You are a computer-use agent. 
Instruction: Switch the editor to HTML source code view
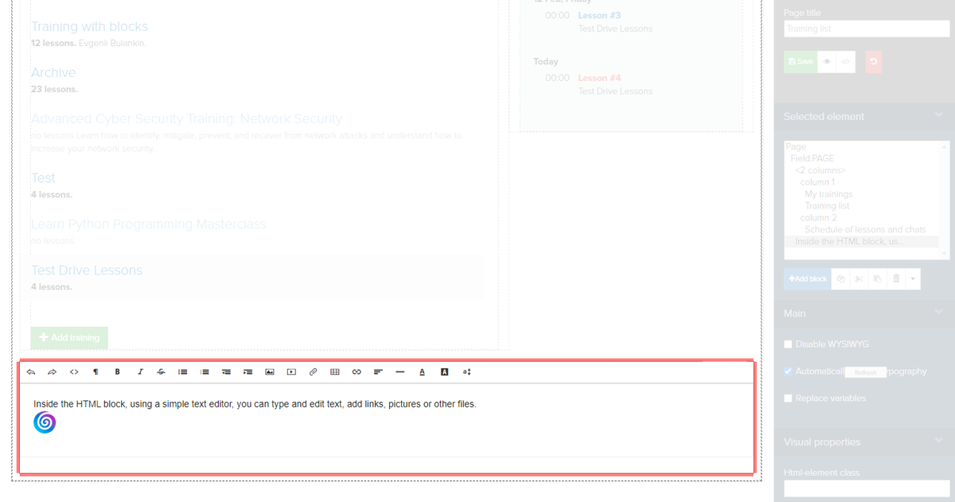tap(73, 372)
